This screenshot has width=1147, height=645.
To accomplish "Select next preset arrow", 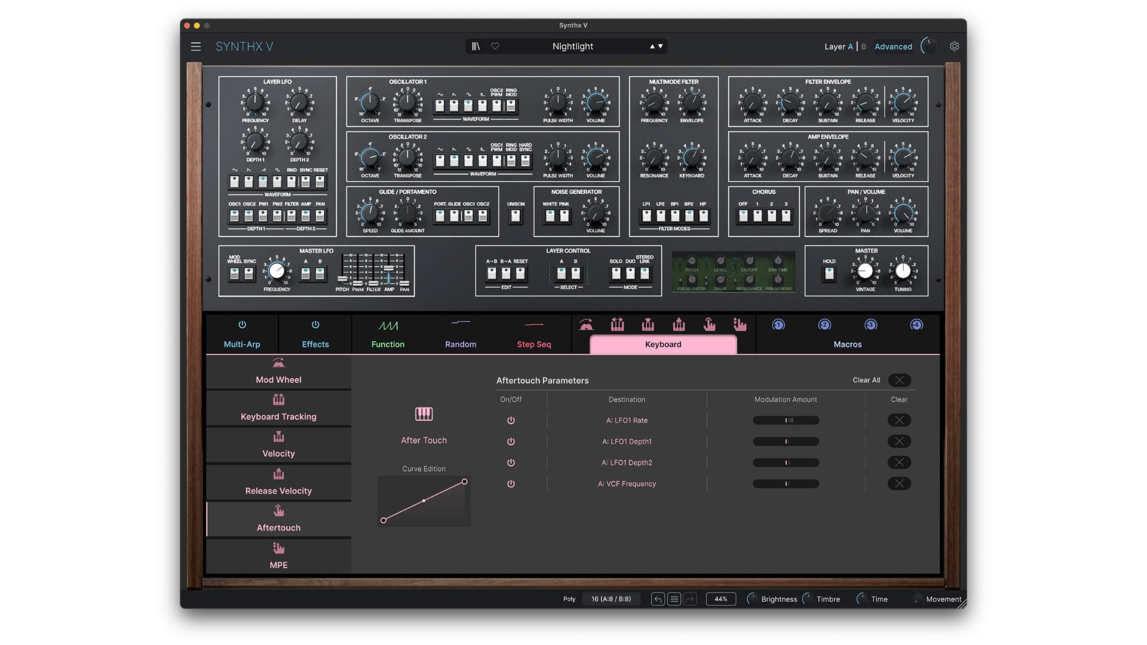I will click(660, 47).
